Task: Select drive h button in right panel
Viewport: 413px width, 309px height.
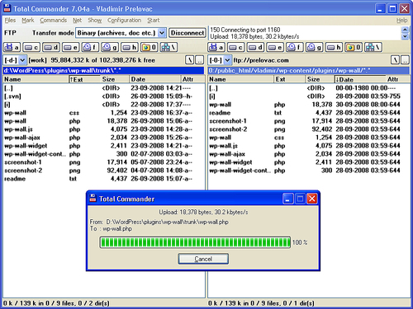Action: 335,47
